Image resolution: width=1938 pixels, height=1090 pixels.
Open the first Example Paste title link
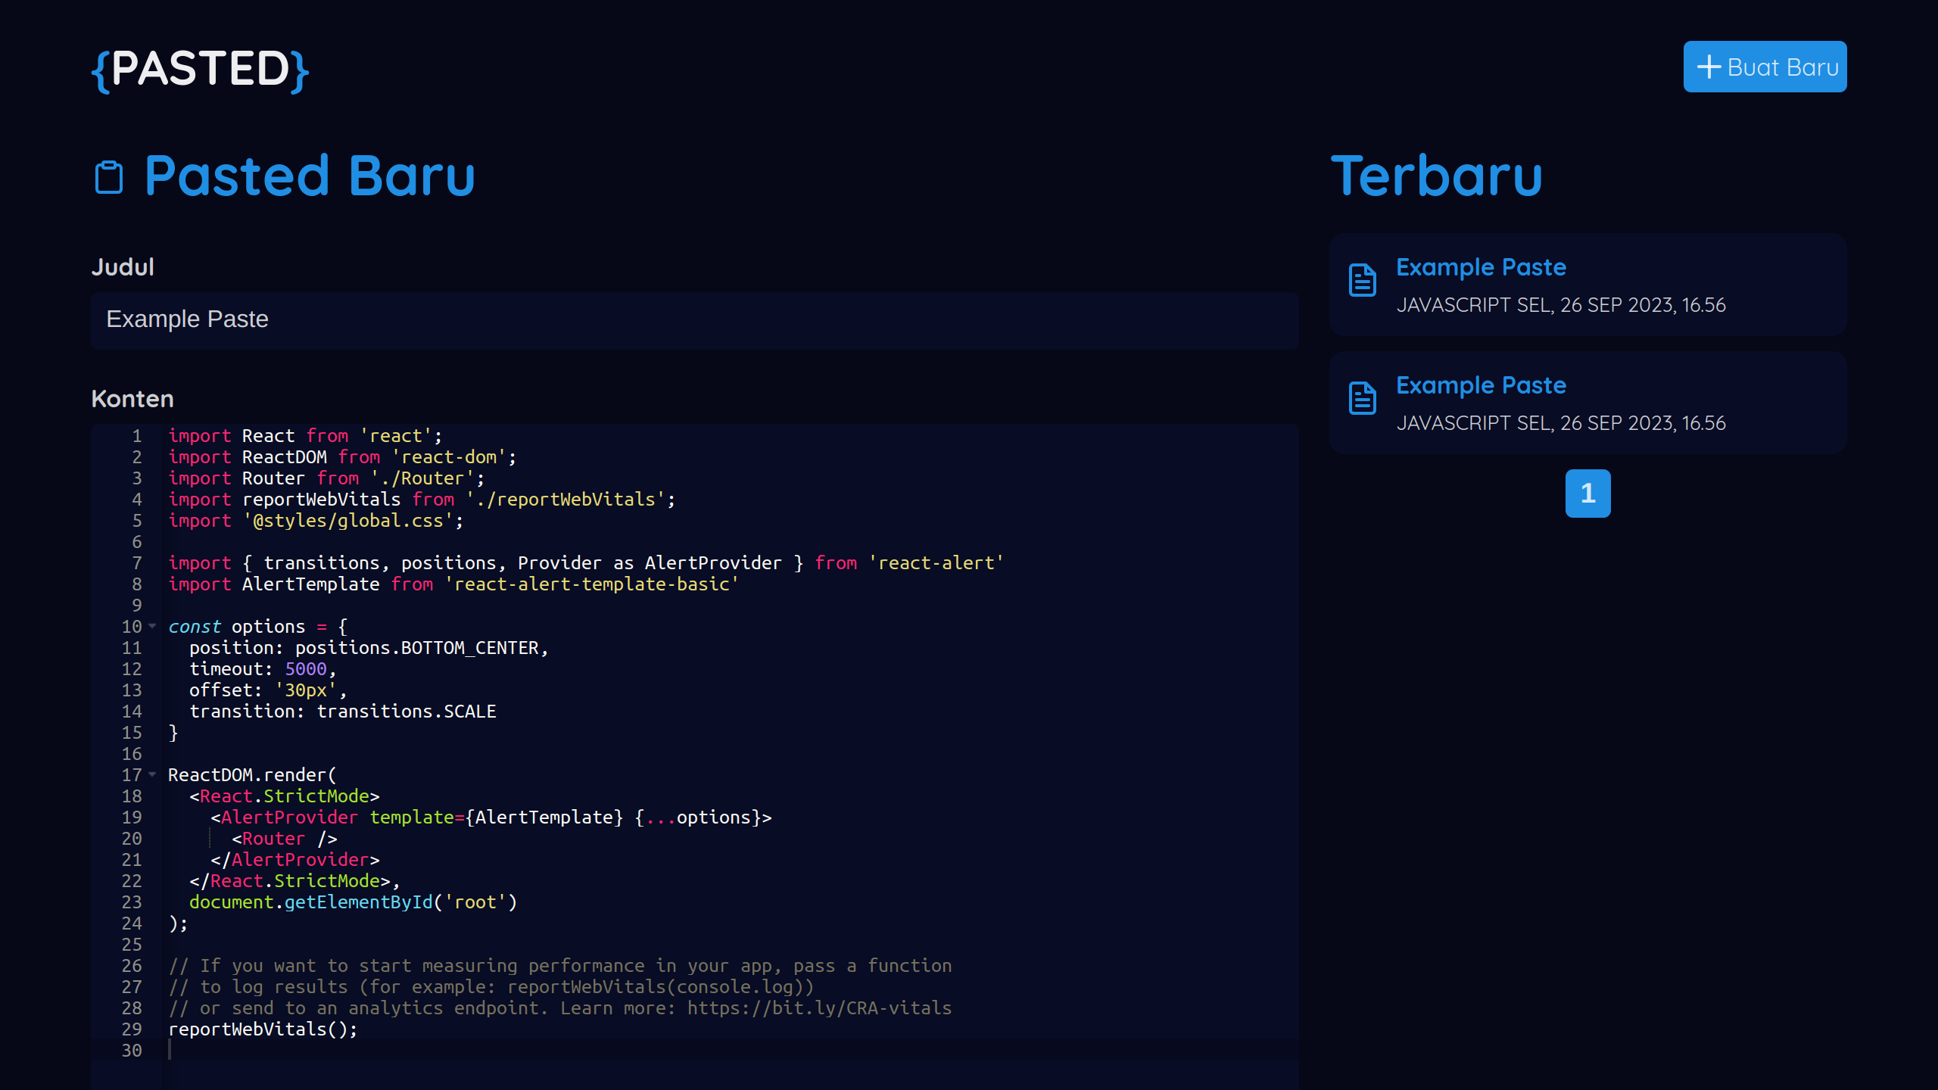[1481, 267]
